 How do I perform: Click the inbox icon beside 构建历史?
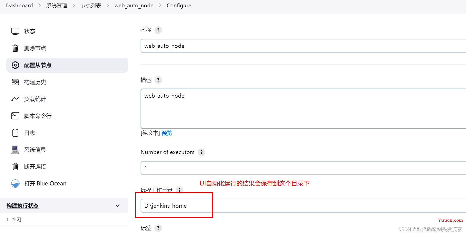(x=15, y=82)
